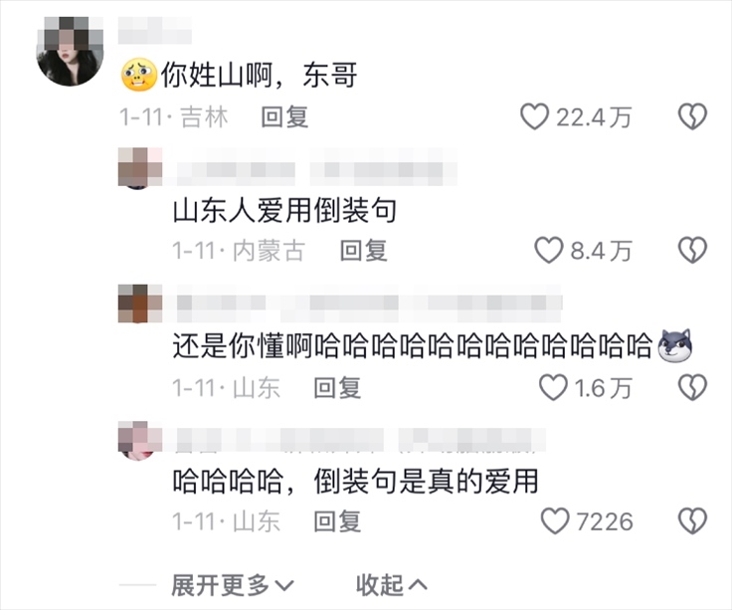Screen dimensions: 732x610
Task: Open avatar of 还是你懂啊 commenter
Action: [139, 304]
